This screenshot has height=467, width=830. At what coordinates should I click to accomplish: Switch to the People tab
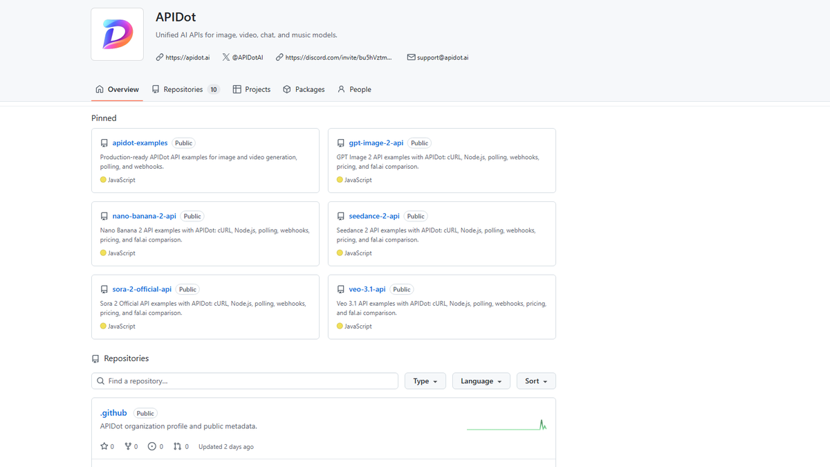354,89
